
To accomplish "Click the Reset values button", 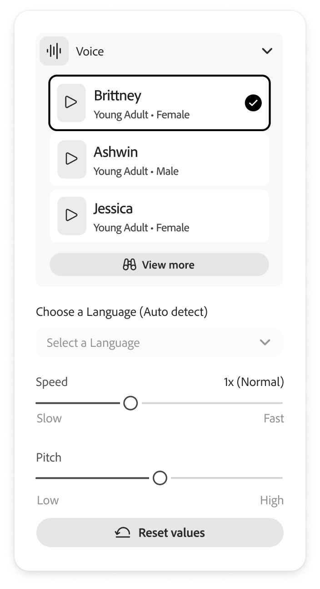I will click(x=160, y=532).
